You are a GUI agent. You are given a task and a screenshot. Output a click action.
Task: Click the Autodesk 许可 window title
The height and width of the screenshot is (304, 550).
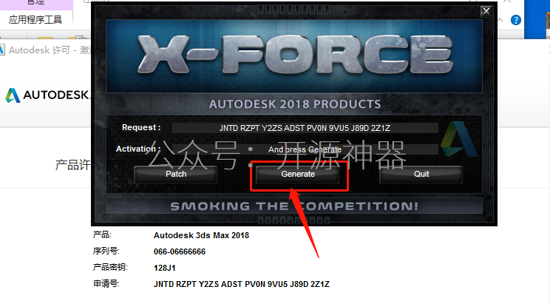point(49,50)
